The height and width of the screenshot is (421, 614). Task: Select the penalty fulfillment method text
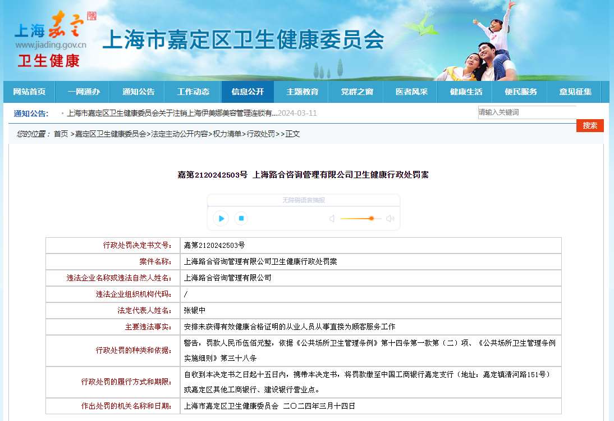[367, 382]
